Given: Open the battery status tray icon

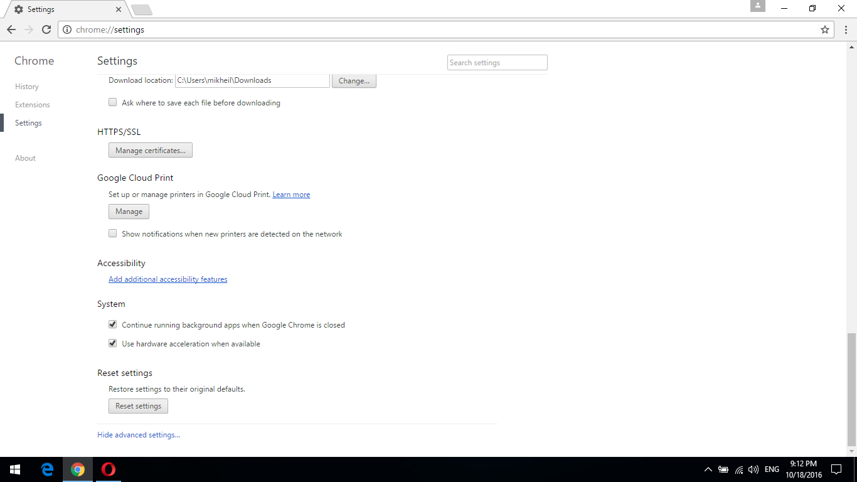Looking at the screenshot, I should click(x=723, y=469).
